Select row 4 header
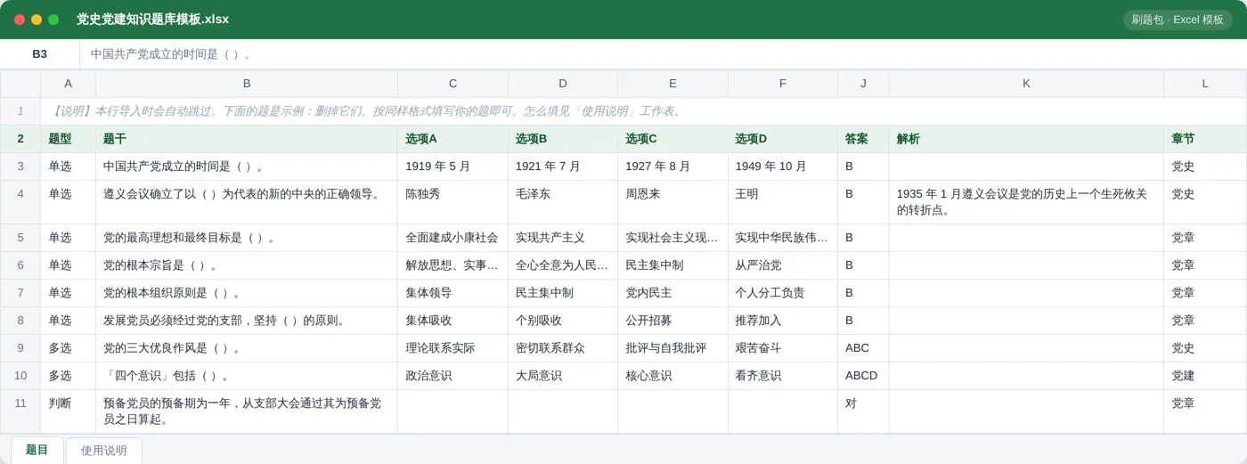 point(20,202)
